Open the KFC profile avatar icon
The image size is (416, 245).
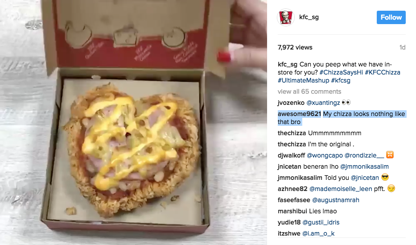pyautogui.click(x=286, y=17)
